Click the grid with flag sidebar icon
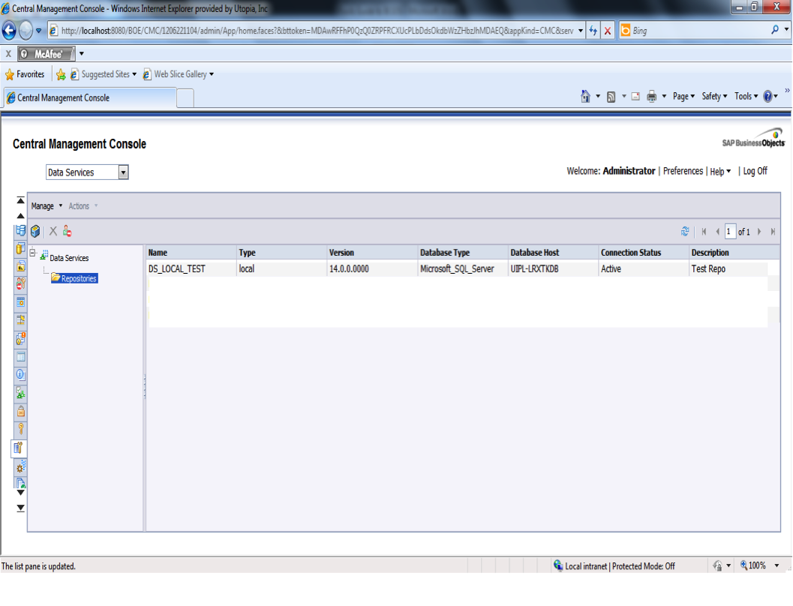Image resolution: width=793 pixels, height=606 pixels. [20, 320]
